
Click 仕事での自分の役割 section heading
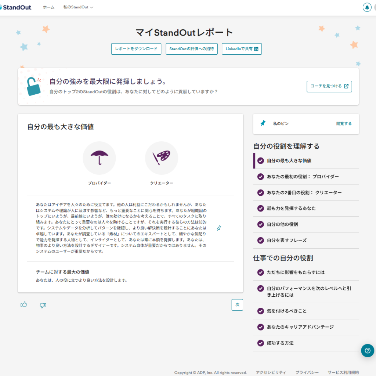(283, 258)
